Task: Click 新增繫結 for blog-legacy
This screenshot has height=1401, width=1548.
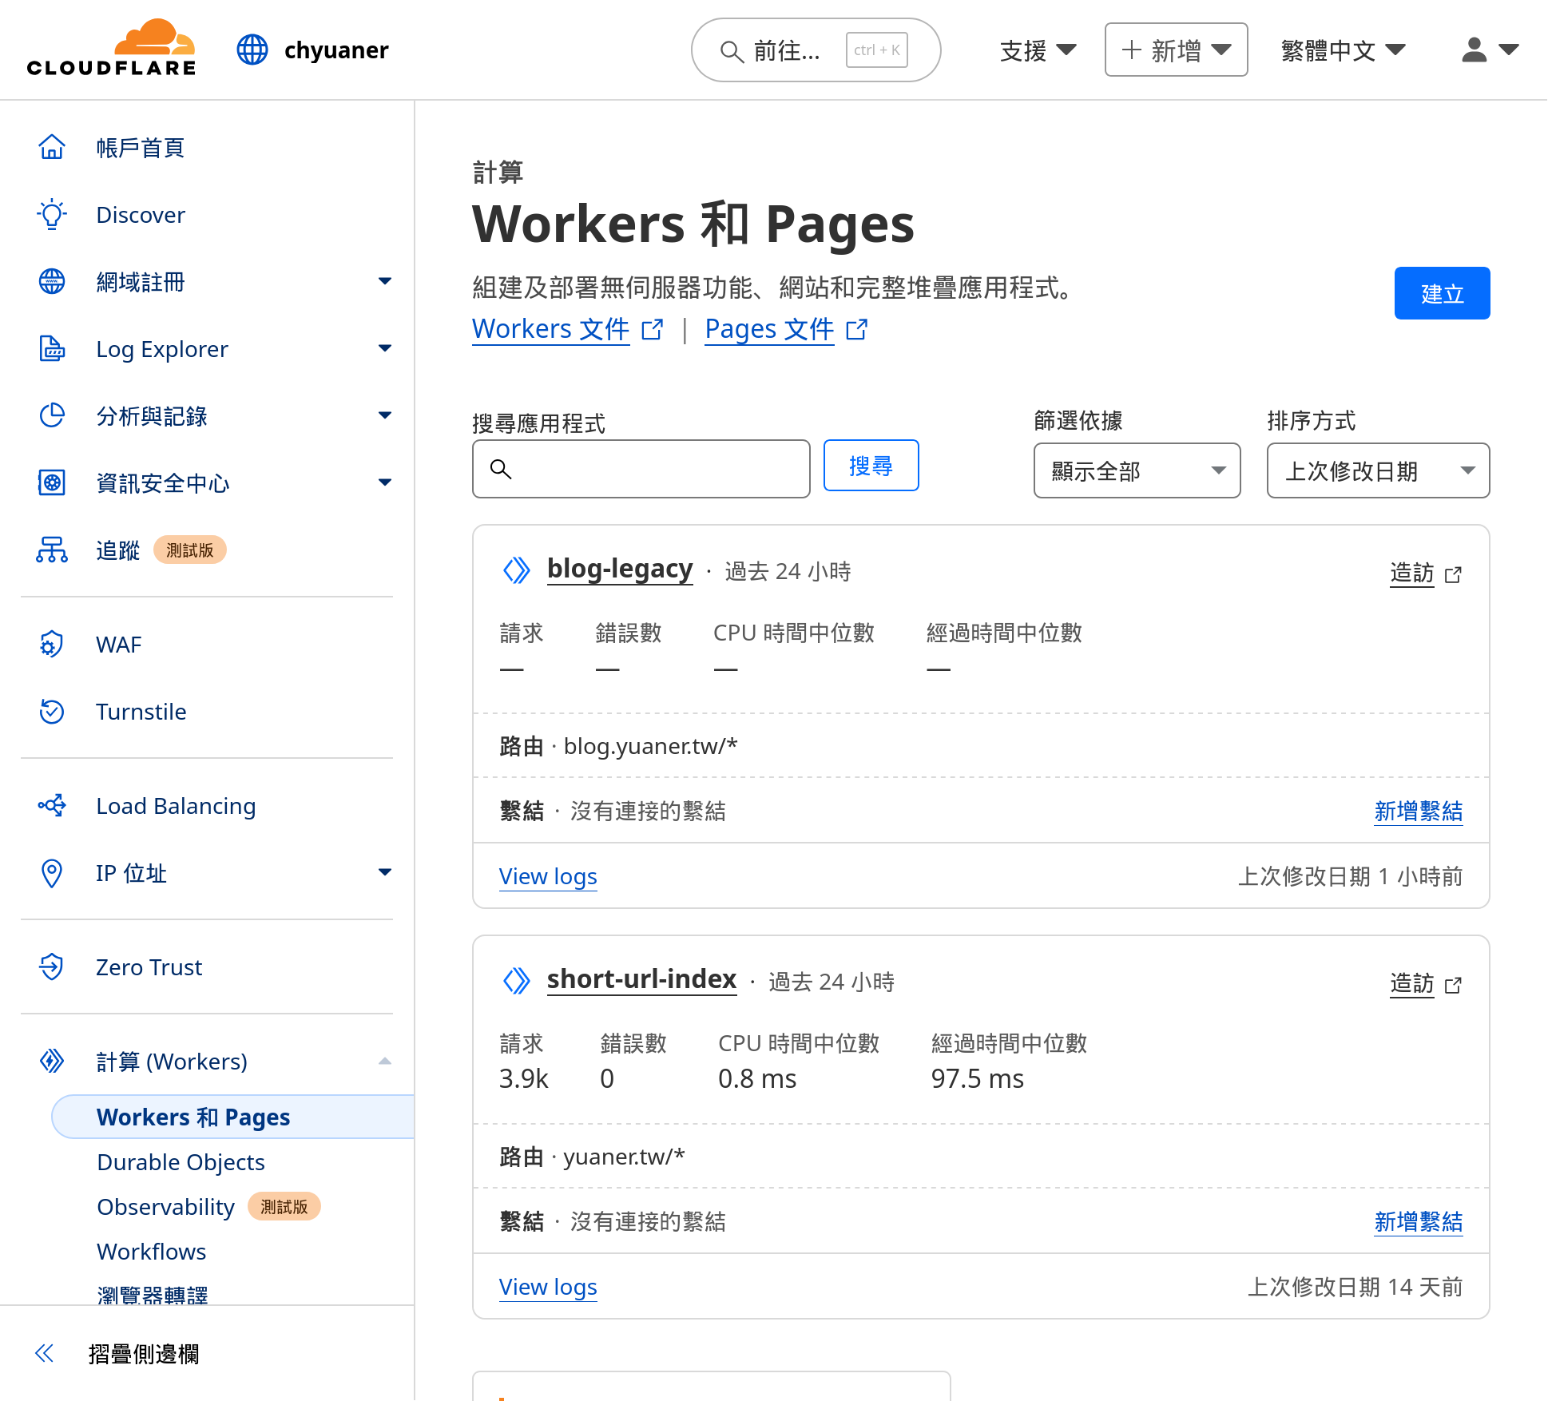Action: (1418, 812)
